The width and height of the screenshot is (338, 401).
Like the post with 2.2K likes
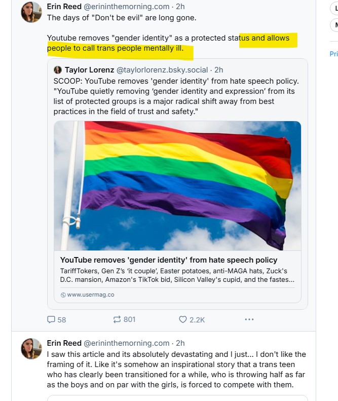click(183, 319)
